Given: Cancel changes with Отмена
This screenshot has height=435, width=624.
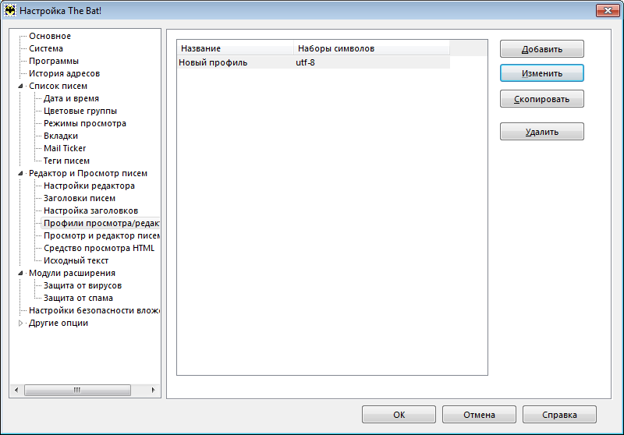Looking at the screenshot, I should tap(479, 414).
